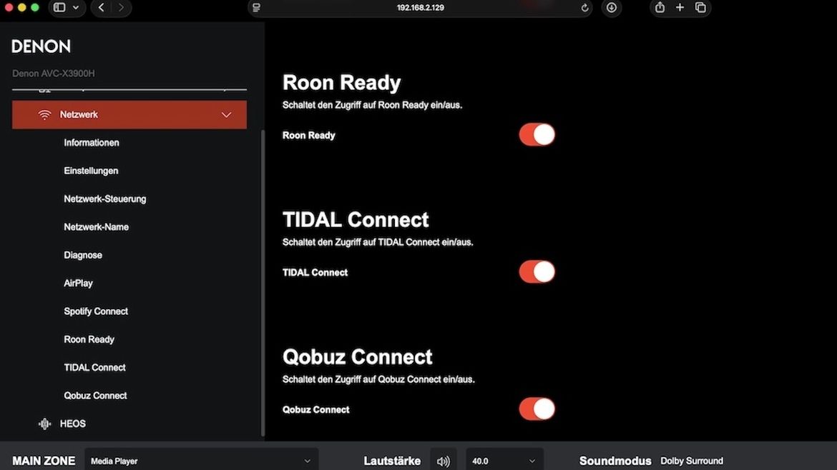Viewport: 837px width, 470px height.
Task: Open the Safari downloads icon
Action: [x=611, y=7]
